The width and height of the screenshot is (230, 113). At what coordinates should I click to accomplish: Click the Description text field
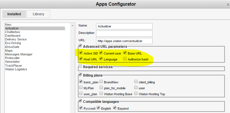pyautogui.click(x=124, y=34)
